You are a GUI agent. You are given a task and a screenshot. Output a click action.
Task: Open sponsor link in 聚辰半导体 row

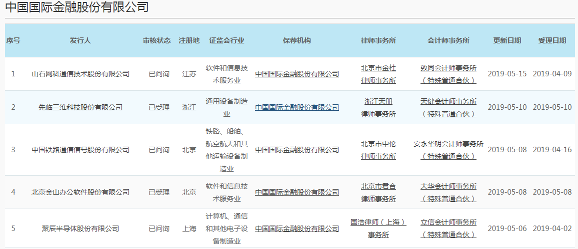click(296, 229)
